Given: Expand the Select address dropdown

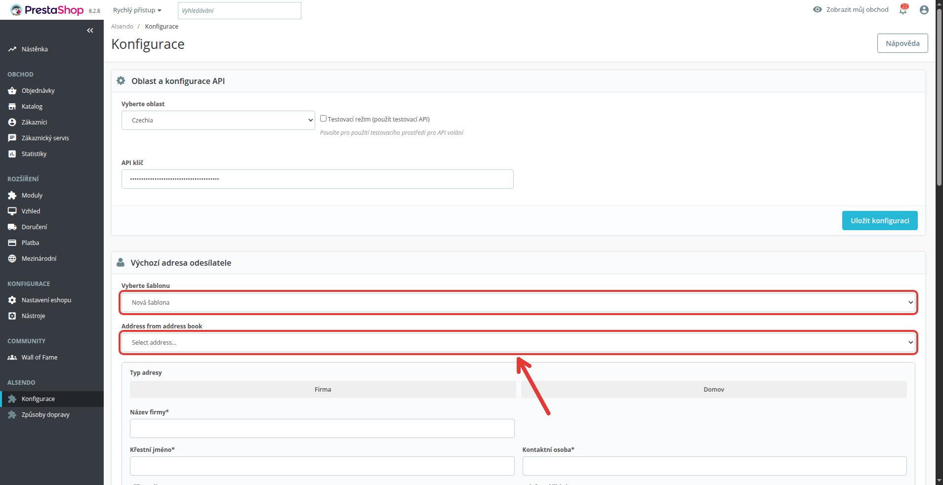Looking at the screenshot, I should [518, 342].
